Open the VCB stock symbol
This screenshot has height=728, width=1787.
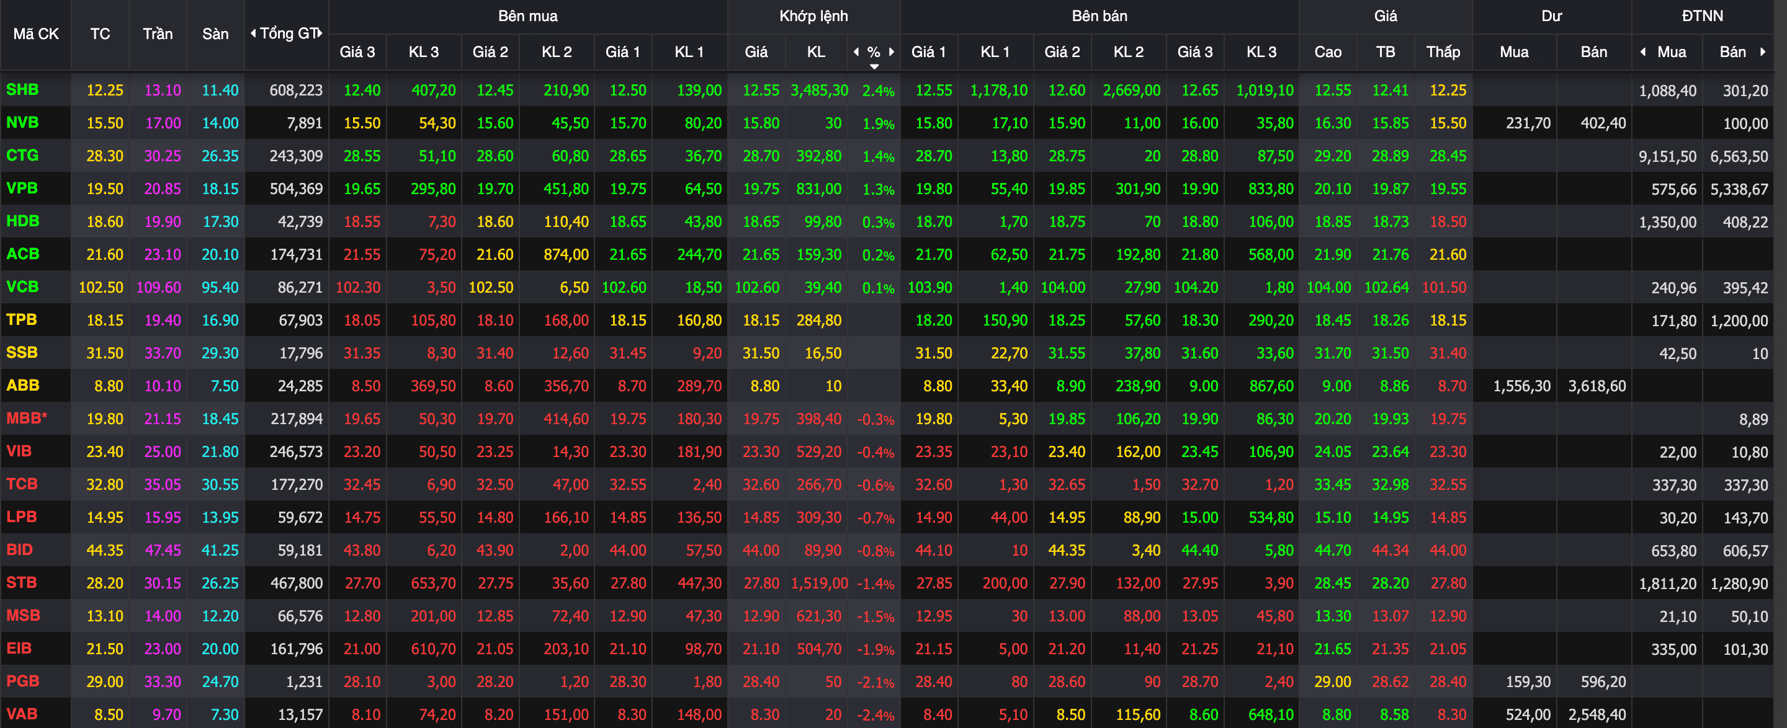click(x=22, y=287)
